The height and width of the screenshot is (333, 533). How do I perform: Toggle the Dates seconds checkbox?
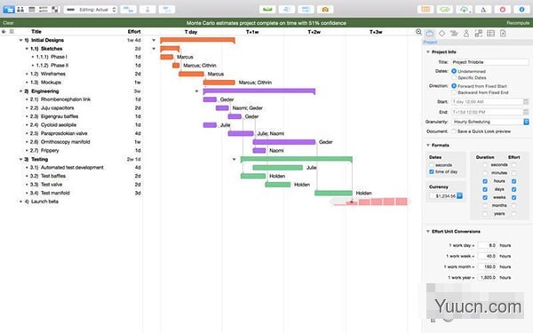(x=432, y=165)
